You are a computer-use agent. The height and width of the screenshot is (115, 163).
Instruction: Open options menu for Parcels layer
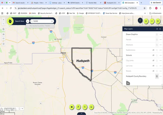point(161,40)
